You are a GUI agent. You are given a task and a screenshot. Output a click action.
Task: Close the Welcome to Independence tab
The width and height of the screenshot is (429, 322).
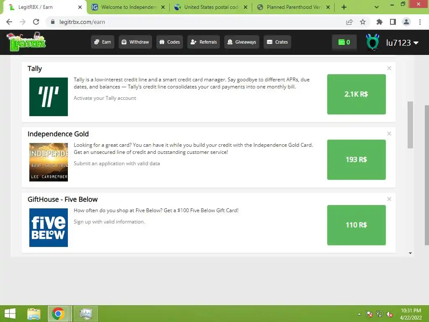[x=163, y=7]
